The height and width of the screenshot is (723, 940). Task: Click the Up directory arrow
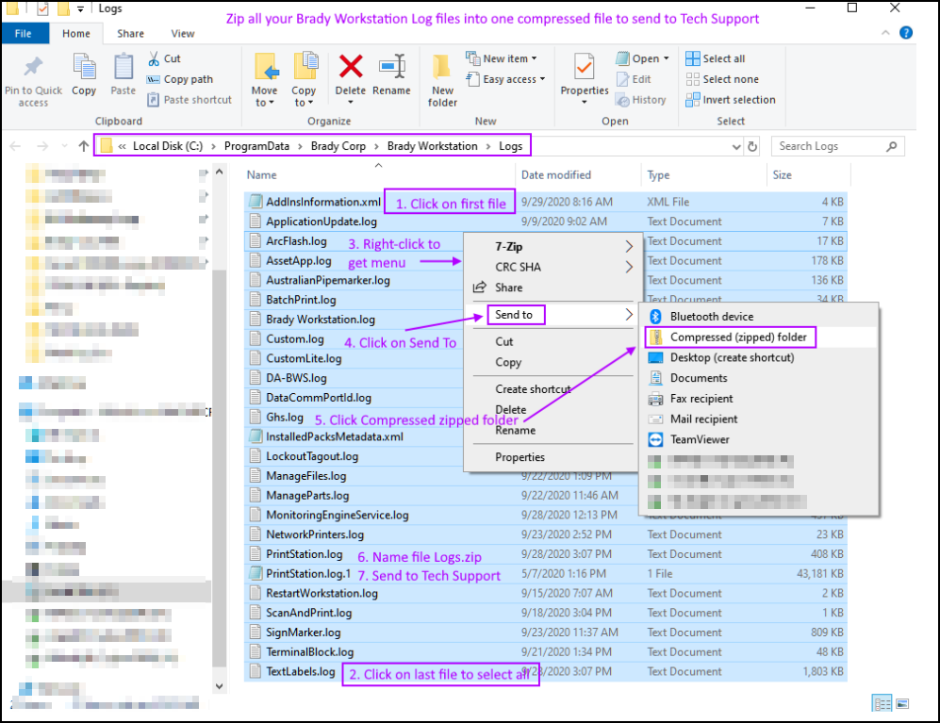coord(84,146)
